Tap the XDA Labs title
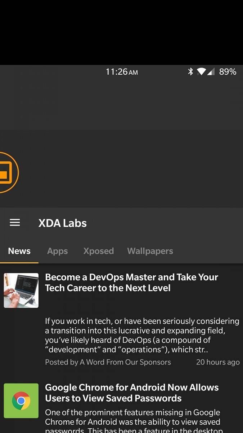Screen dimensions: 243x433 (63, 223)
